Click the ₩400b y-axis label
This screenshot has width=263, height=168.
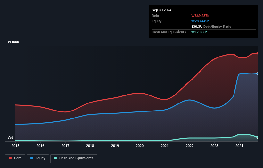[13, 42]
